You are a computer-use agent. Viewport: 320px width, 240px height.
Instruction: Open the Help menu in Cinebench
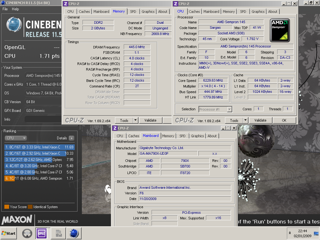click(x=15, y=9)
